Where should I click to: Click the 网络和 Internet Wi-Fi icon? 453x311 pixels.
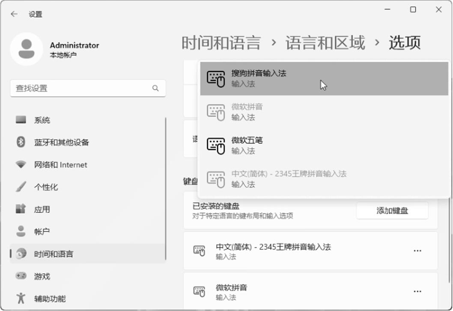click(x=21, y=164)
